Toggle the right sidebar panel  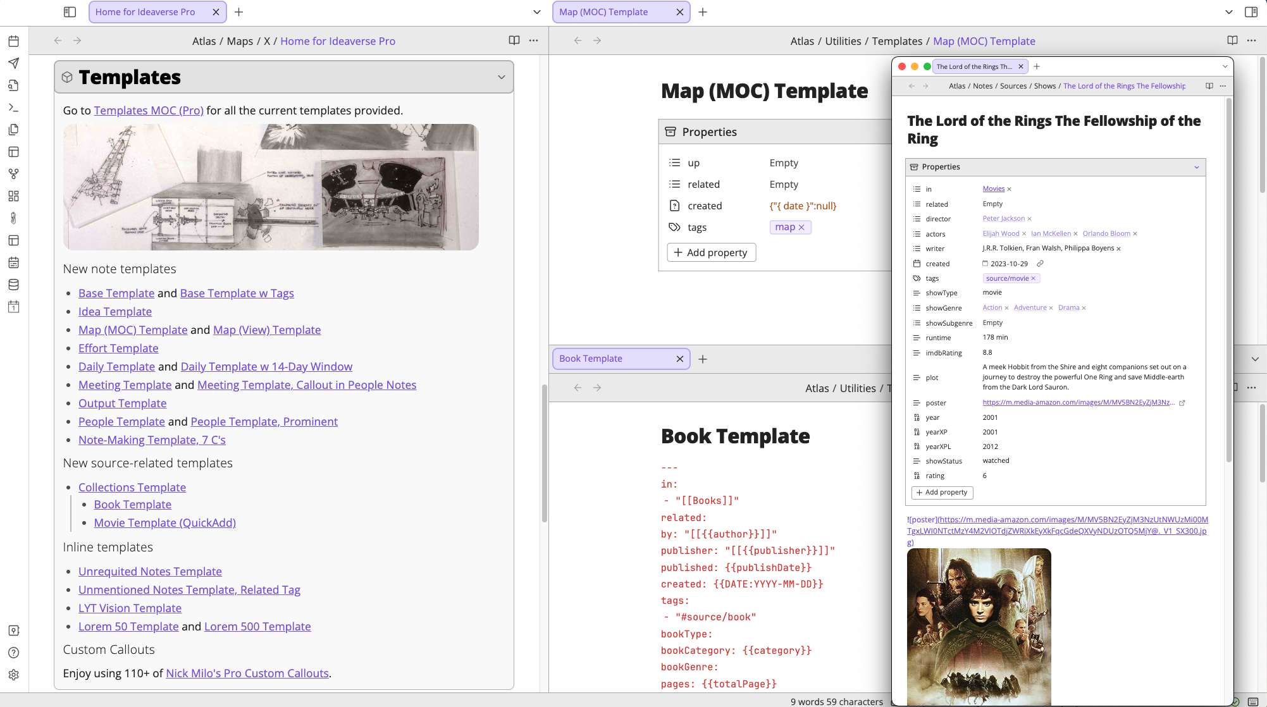(1251, 12)
